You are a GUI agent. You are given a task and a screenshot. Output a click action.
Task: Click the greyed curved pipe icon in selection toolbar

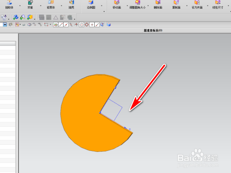pos(40,24)
